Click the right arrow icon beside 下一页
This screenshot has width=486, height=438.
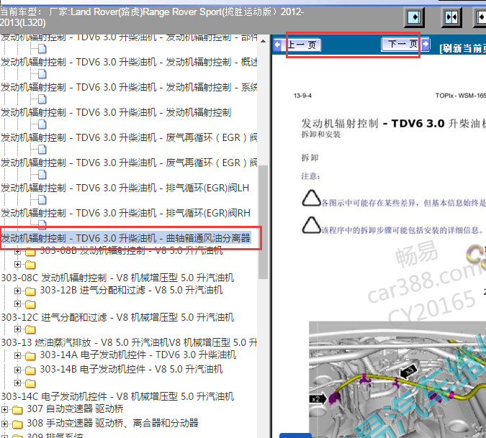tap(426, 44)
